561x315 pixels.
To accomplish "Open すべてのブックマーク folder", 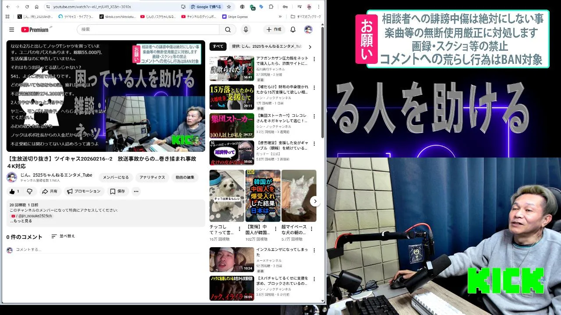I will coord(306,17).
